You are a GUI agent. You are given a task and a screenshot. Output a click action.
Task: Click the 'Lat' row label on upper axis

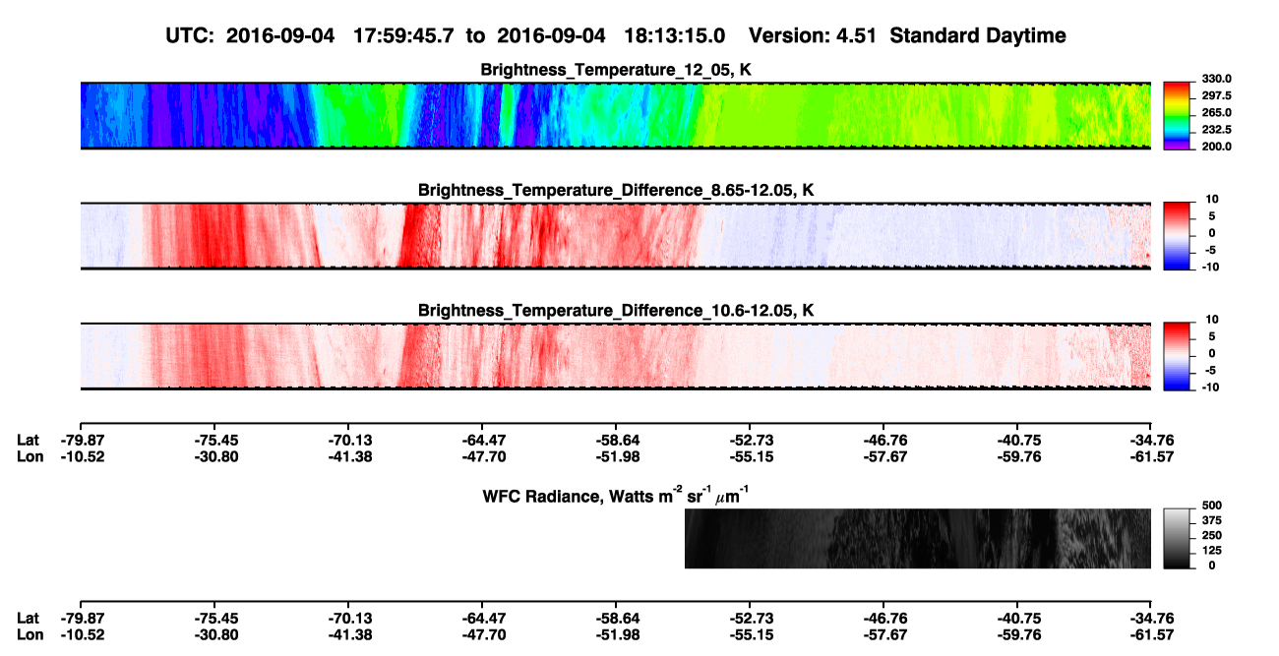29,440
